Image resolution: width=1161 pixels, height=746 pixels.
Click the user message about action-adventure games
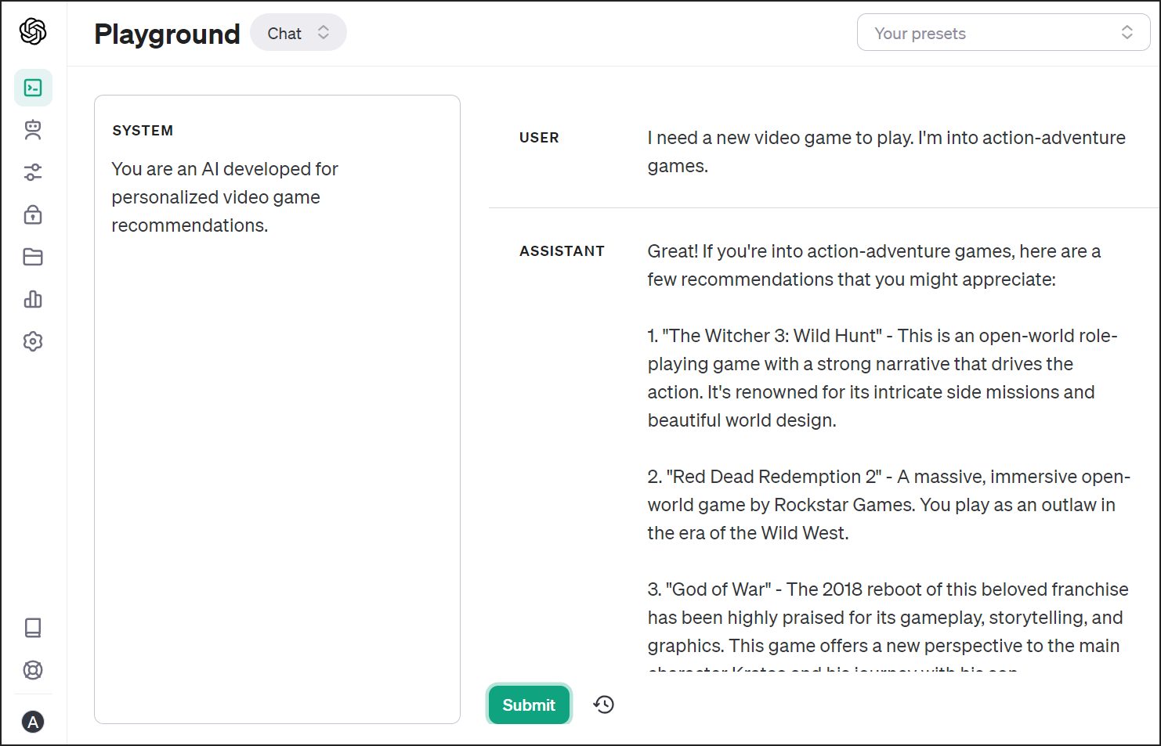pos(886,152)
